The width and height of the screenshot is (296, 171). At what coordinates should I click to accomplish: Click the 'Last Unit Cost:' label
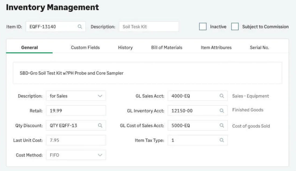28,141
